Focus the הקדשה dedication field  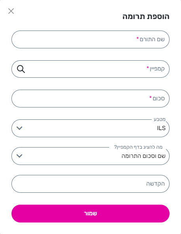(x=90, y=184)
